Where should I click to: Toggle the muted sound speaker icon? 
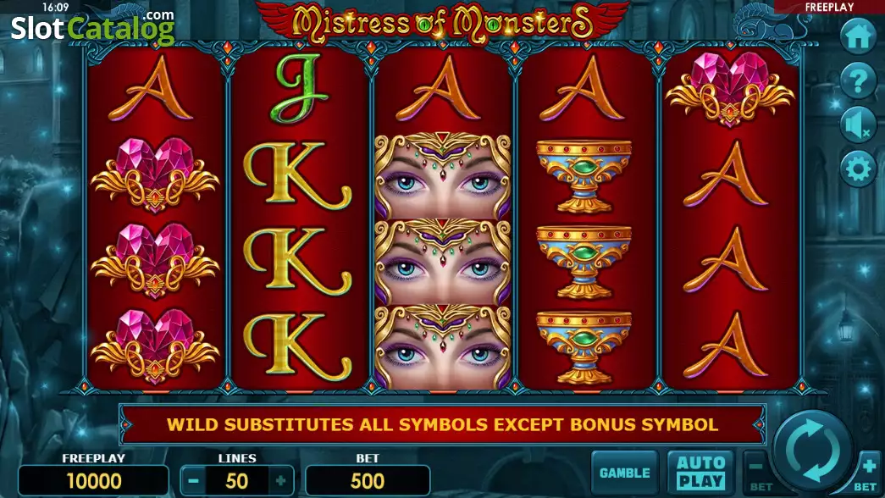pyautogui.click(x=858, y=125)
